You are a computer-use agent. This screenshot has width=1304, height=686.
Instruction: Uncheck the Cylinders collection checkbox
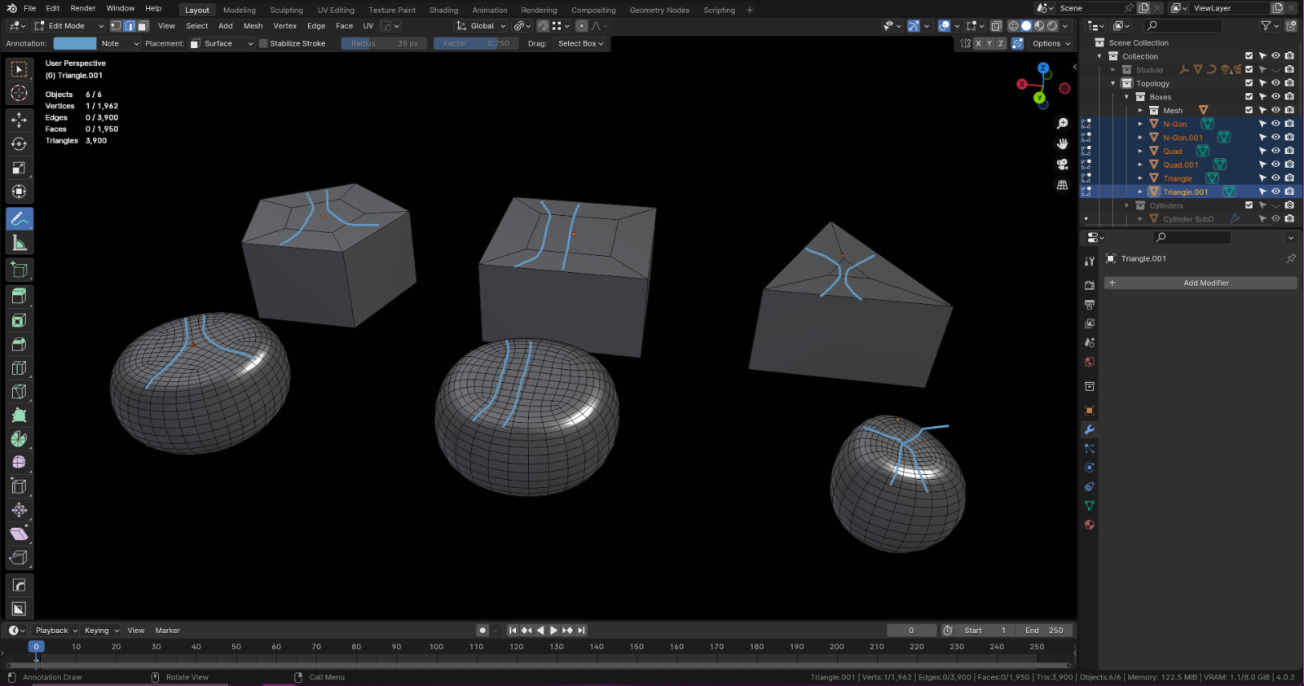point(1249,205)
